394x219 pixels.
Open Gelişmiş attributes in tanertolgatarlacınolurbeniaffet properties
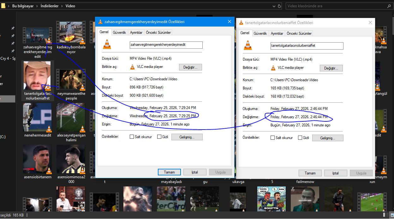pyautogui.click(x=328, y=138)
